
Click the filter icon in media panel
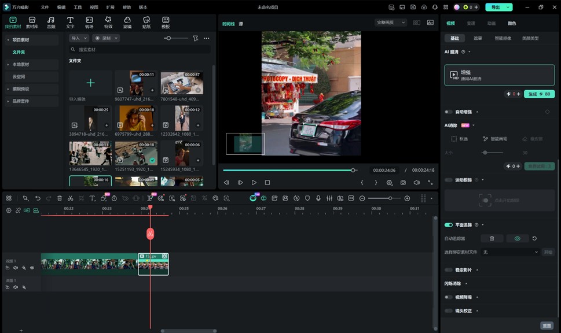(x=195, y=38)
